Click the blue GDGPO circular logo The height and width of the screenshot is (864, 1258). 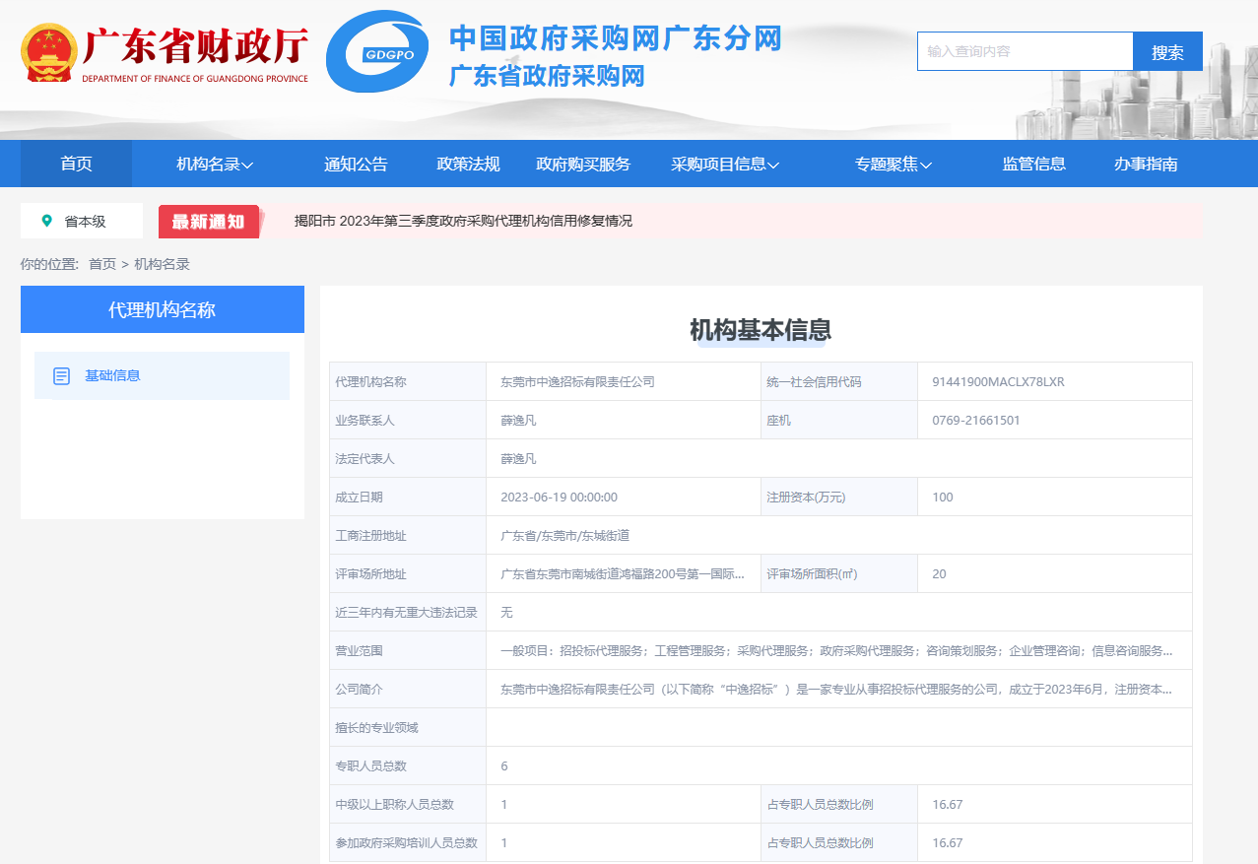click(376, 52)
